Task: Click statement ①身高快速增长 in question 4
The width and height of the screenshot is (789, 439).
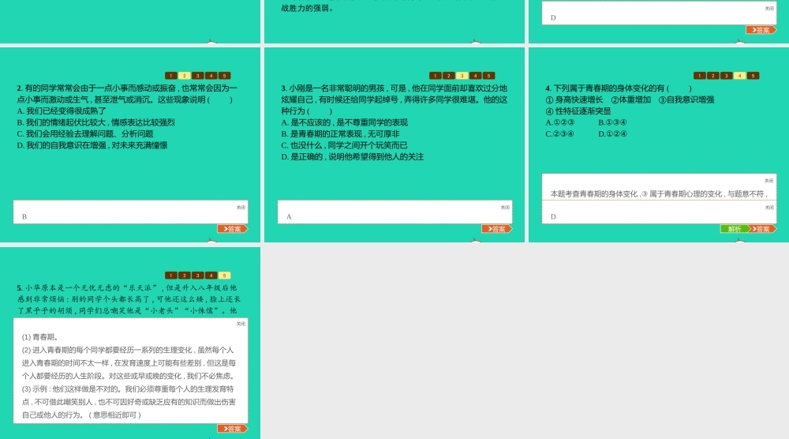Action: click(574, 99)
